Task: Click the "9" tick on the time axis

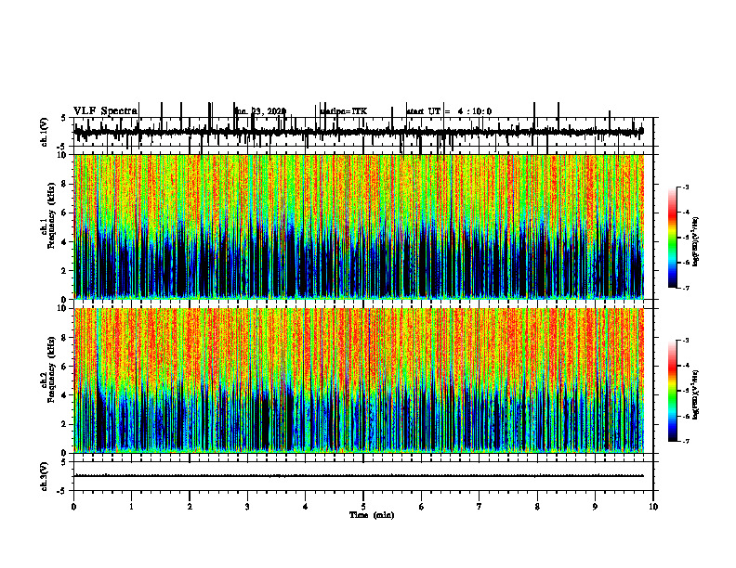Action: click(x=595, y=507)
